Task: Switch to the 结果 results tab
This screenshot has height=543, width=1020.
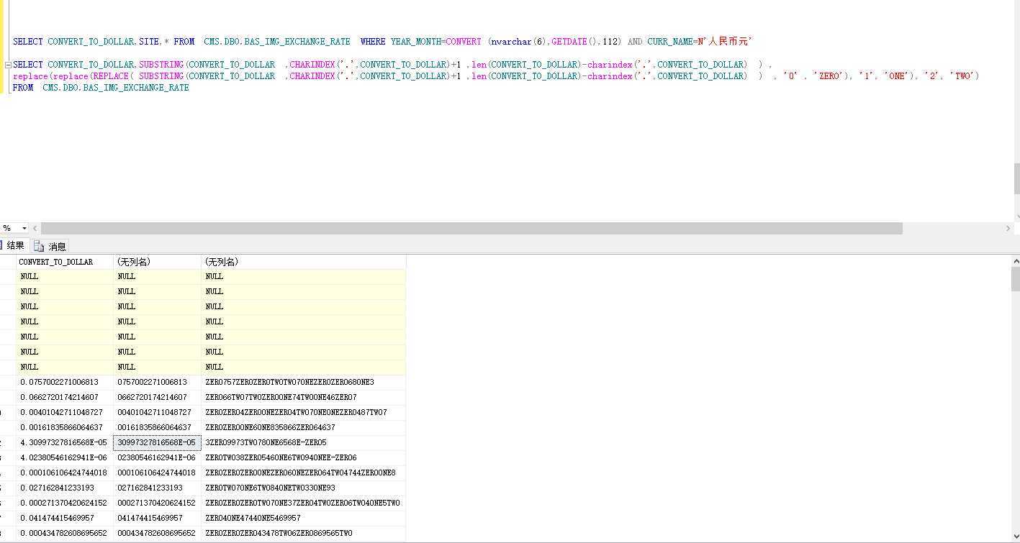Action: pyautogui.click(x=14, y=245)
